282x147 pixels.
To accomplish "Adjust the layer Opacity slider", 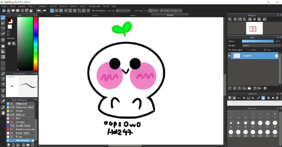I will tap(258, 41).
